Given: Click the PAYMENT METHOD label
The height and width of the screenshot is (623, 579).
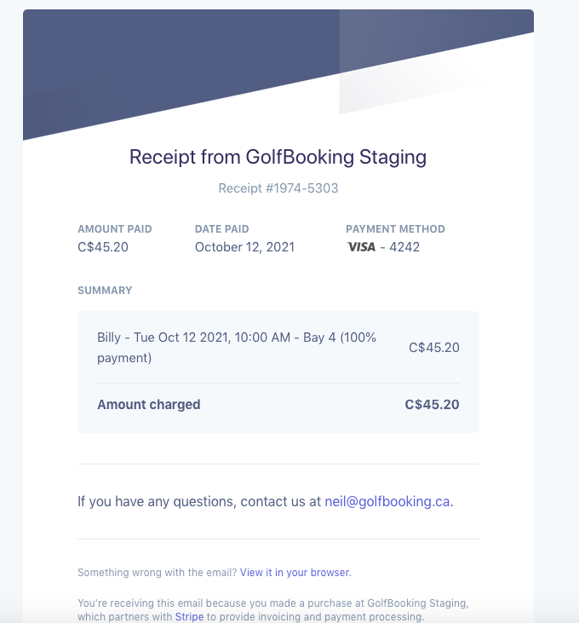Looking at the screenshot, I should pyautogui.click(x=395, y=229).
